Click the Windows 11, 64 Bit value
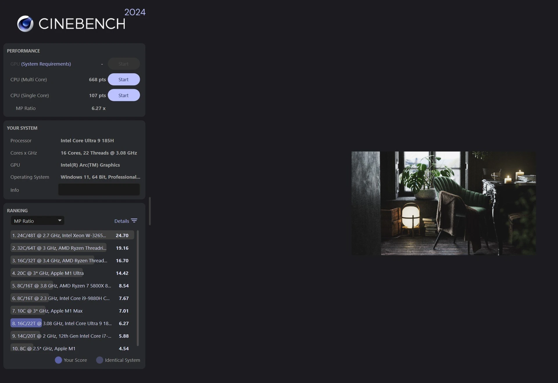The image size is (558, 383). (100, 177)
